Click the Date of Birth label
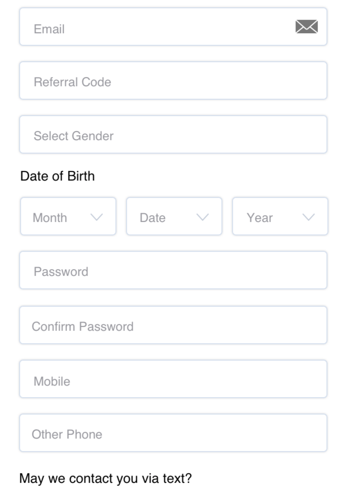Screen dimensions: 344x490 pyautogui.click(x=57, y=176)
